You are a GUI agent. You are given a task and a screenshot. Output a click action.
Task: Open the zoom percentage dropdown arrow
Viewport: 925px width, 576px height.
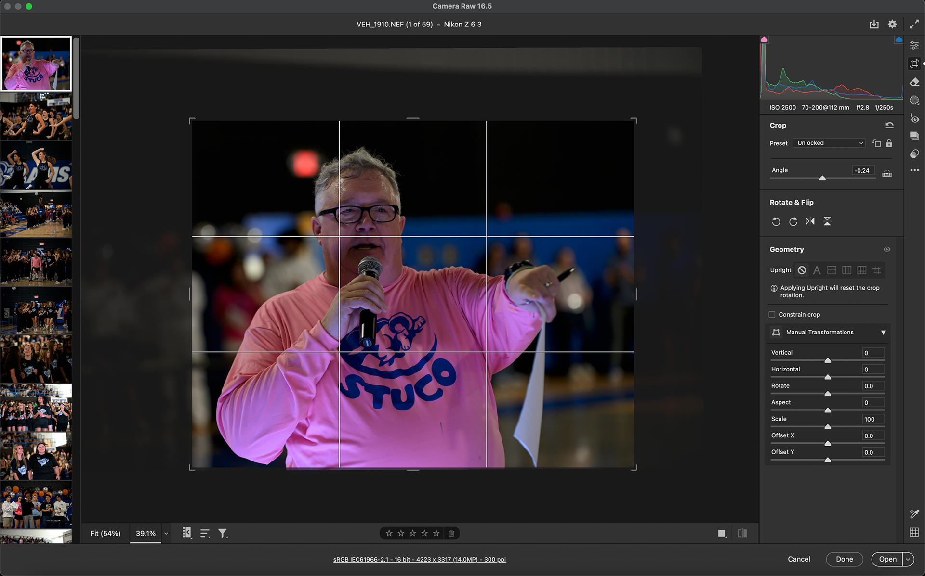[166, 534]
